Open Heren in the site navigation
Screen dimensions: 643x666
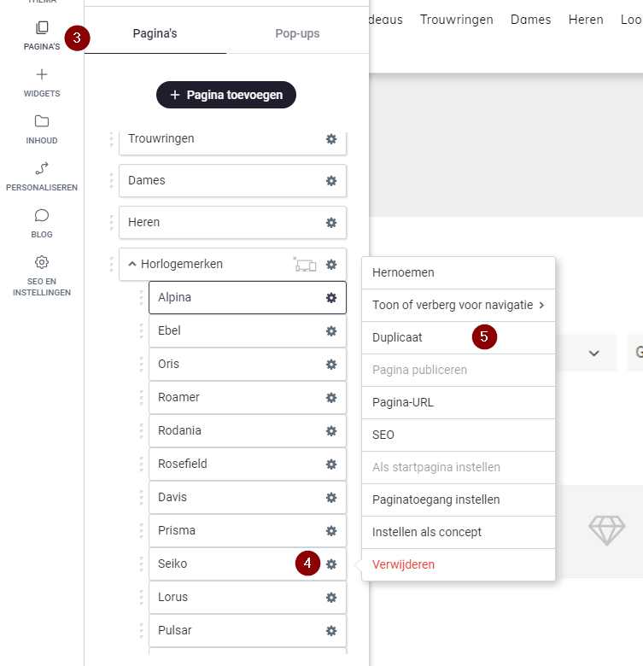point(586,20)
